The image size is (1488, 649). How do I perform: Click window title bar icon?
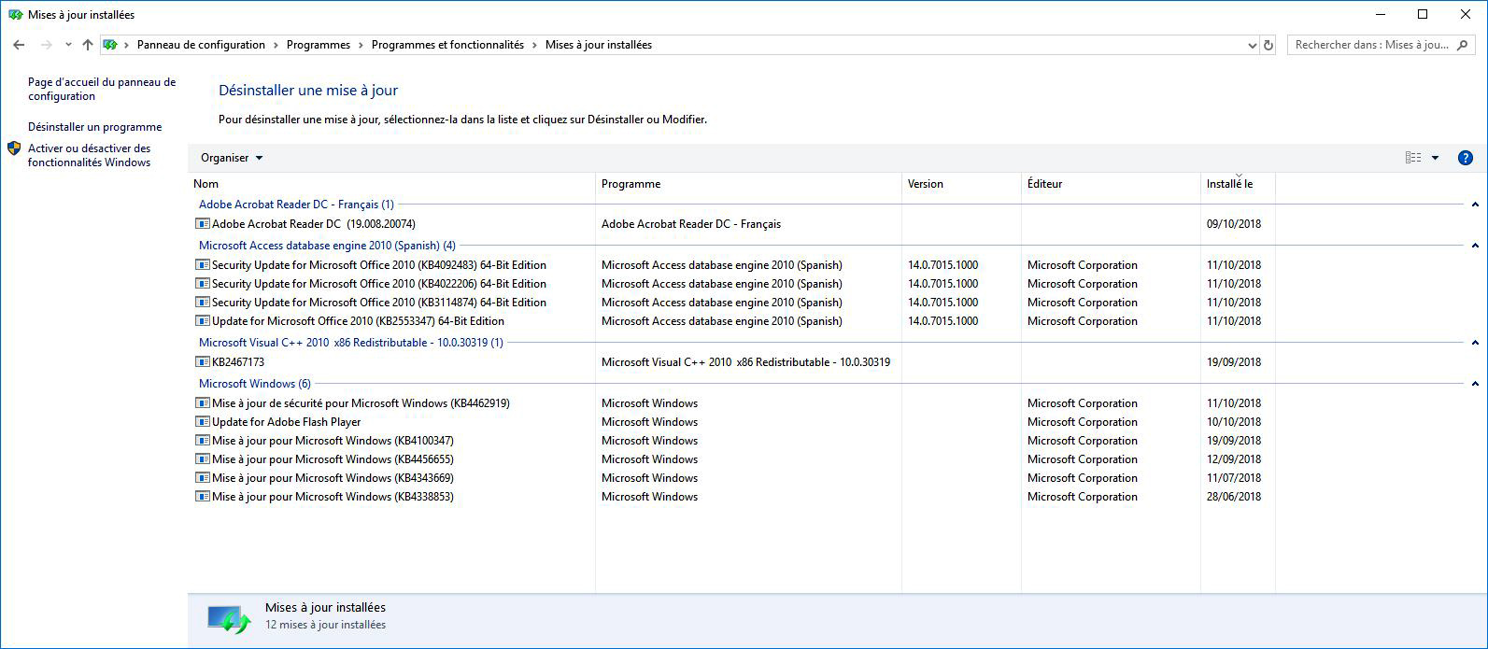(x=15, y=15)
